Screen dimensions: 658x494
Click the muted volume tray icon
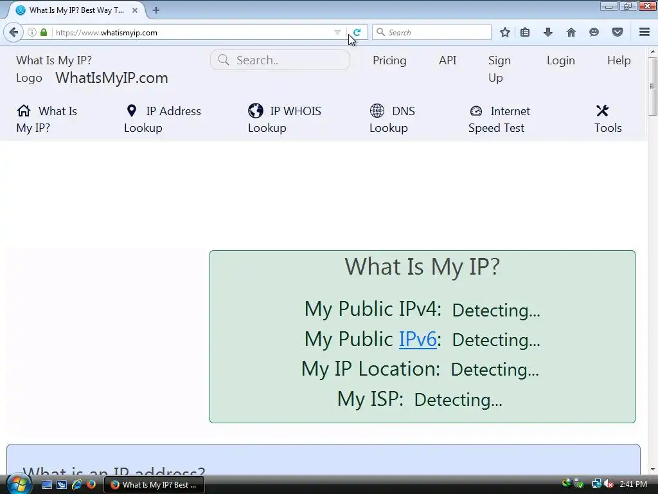(x=608, y=484)
